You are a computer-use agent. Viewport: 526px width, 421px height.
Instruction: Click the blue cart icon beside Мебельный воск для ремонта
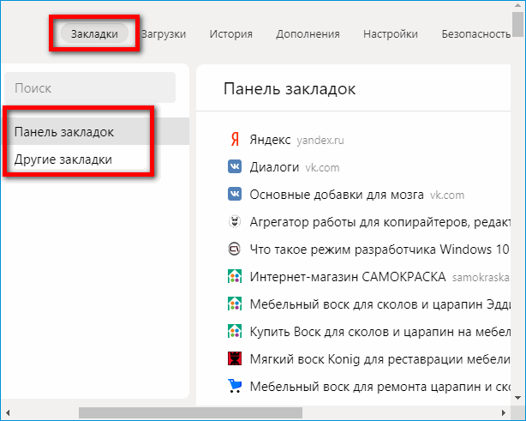pos(235,386)
